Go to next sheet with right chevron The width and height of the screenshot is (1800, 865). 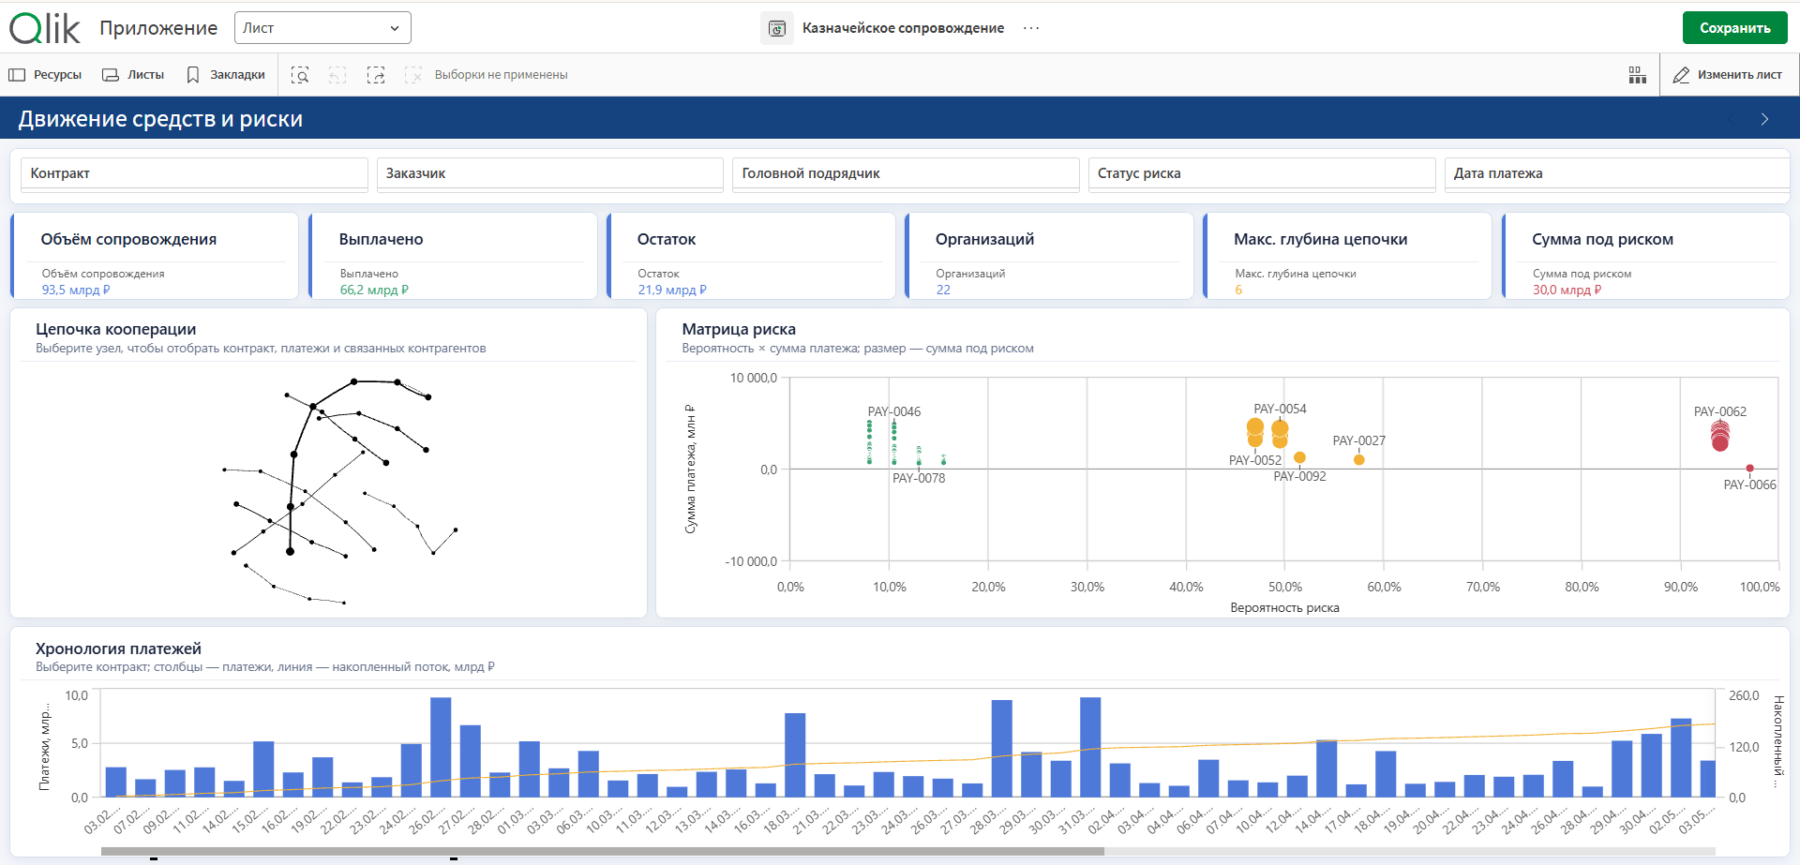click(x=1764, y=119)
